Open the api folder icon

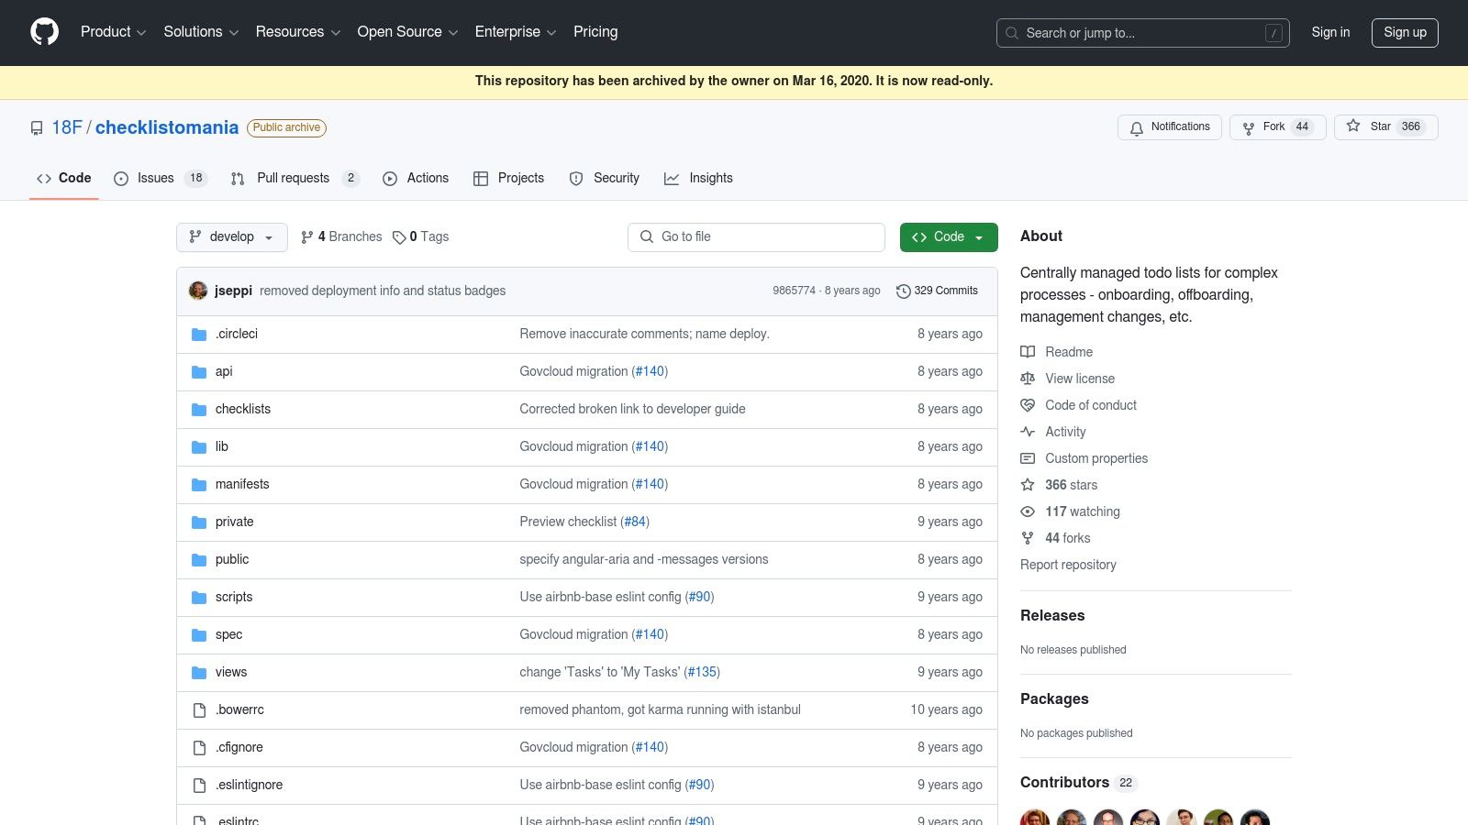tap(199, 372)
